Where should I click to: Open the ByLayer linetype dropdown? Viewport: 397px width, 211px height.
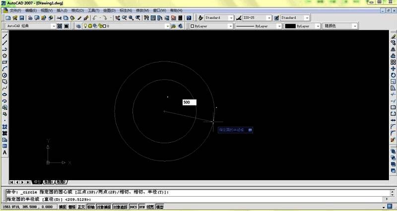point(279,26)
